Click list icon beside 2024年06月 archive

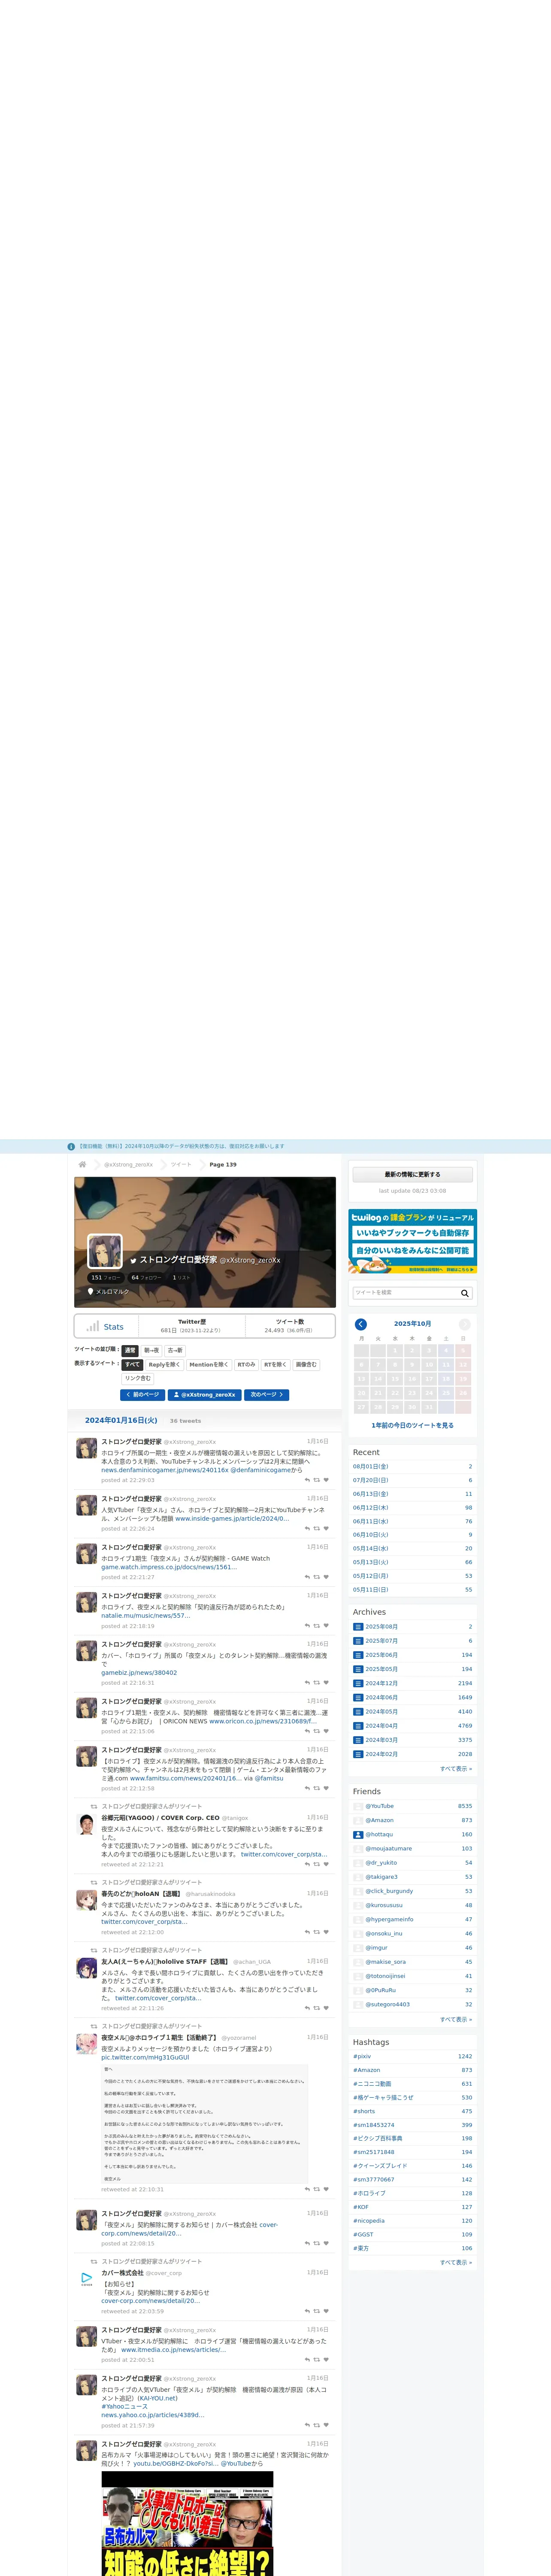[x=358, y=1697]
